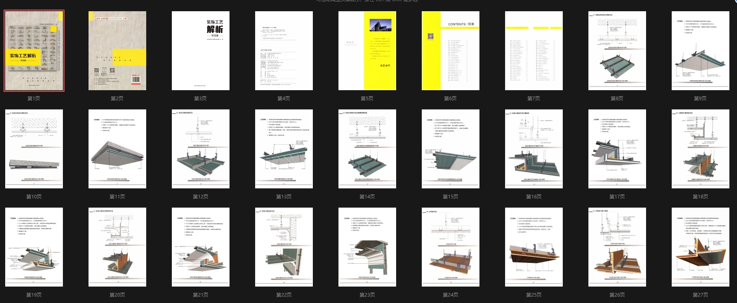Click the page 22 thumbnail
Screen dimensions: 737x303
coord(284,247)
